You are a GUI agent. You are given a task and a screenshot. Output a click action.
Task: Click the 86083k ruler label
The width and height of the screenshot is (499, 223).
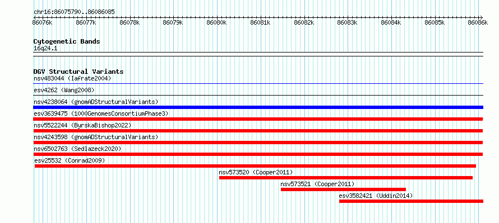pos(347,22)
